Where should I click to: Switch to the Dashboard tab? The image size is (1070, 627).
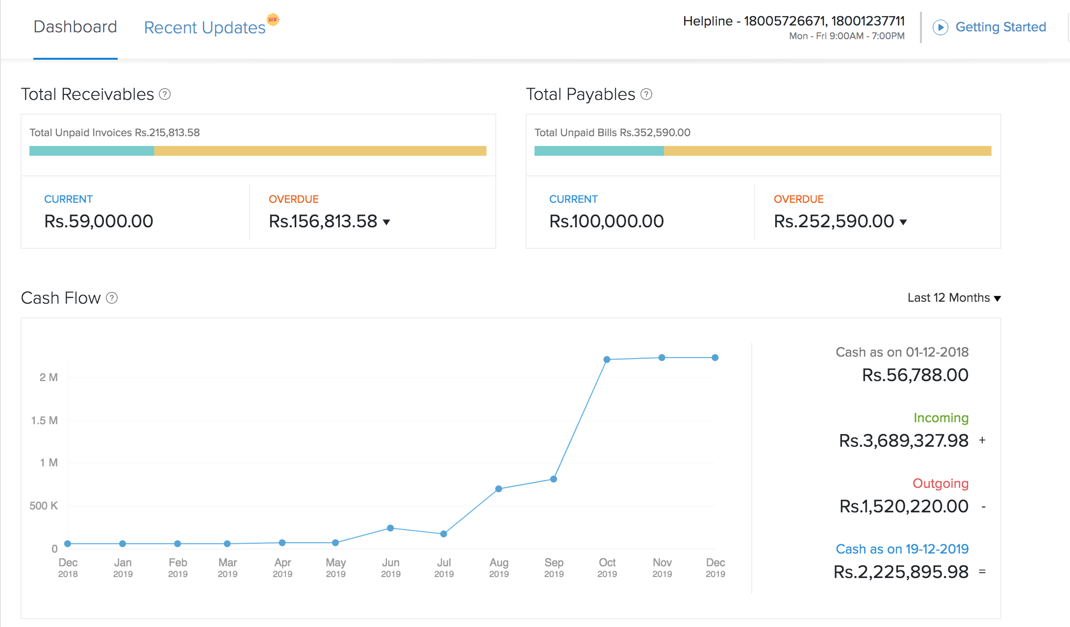75,27
